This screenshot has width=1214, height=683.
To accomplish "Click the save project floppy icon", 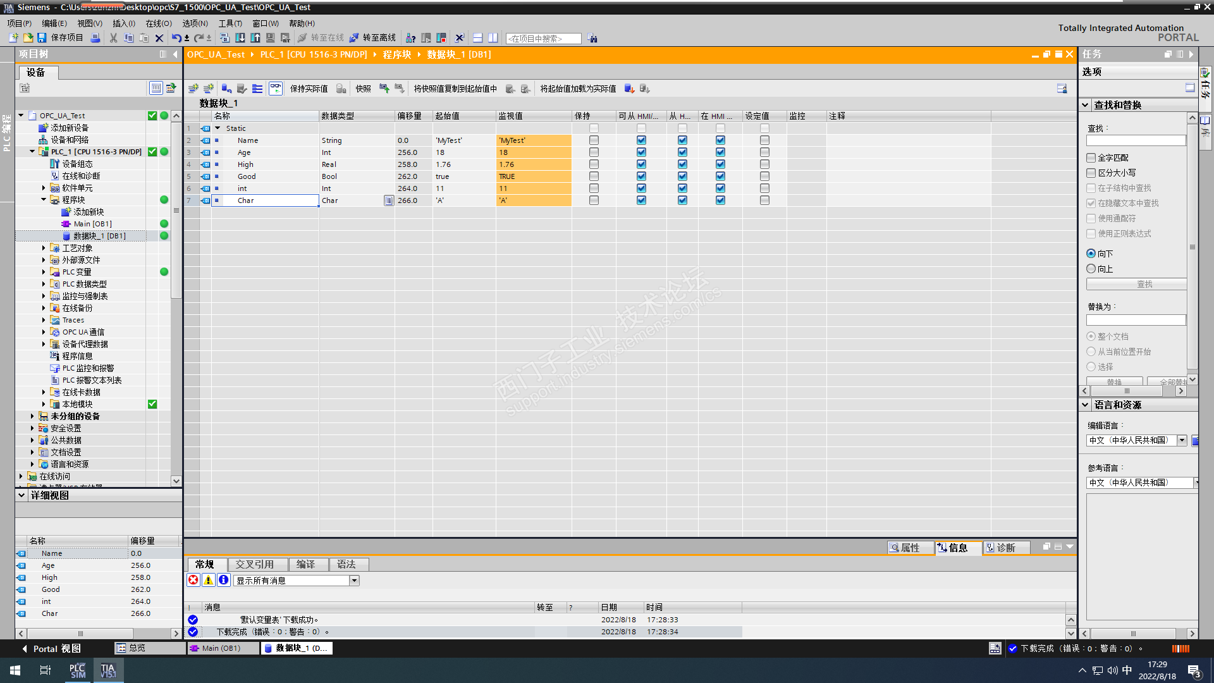I will 42,38.
